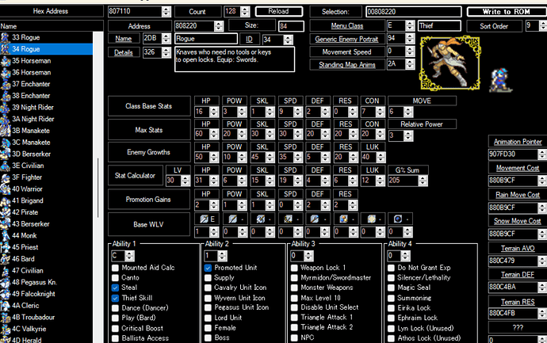547x343 pixels.
Task: Click the dark magic weapon level icon
Action: tap(398, 219)
